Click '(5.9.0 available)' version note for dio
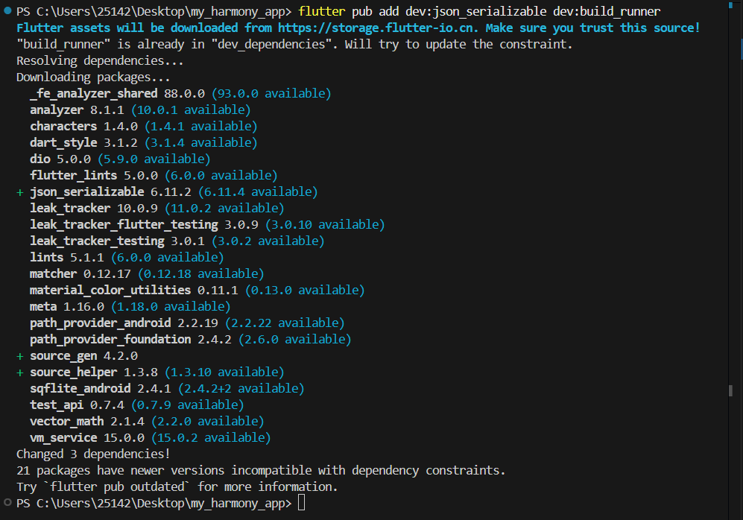The height and width of the screenshot is (520, 743). point(154,159)
